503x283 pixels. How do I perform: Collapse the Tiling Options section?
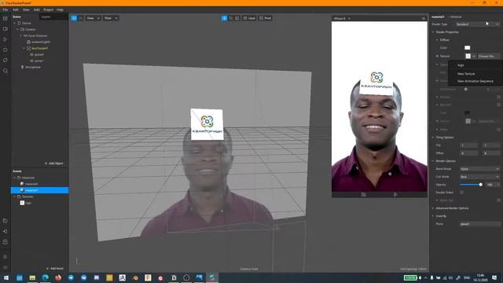point(433,138)
